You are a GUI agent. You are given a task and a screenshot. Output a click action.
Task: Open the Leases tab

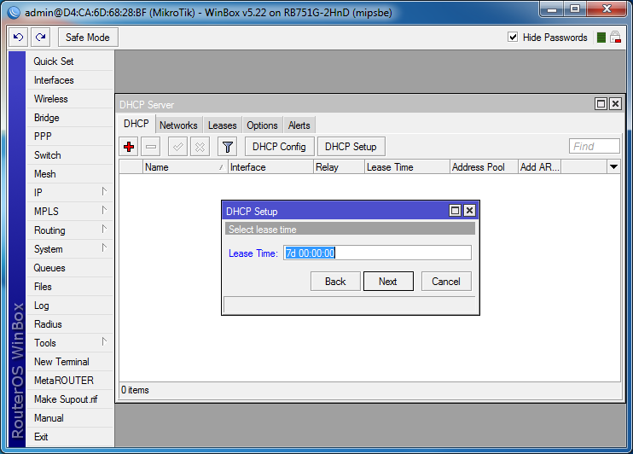[x=223, y=125]
